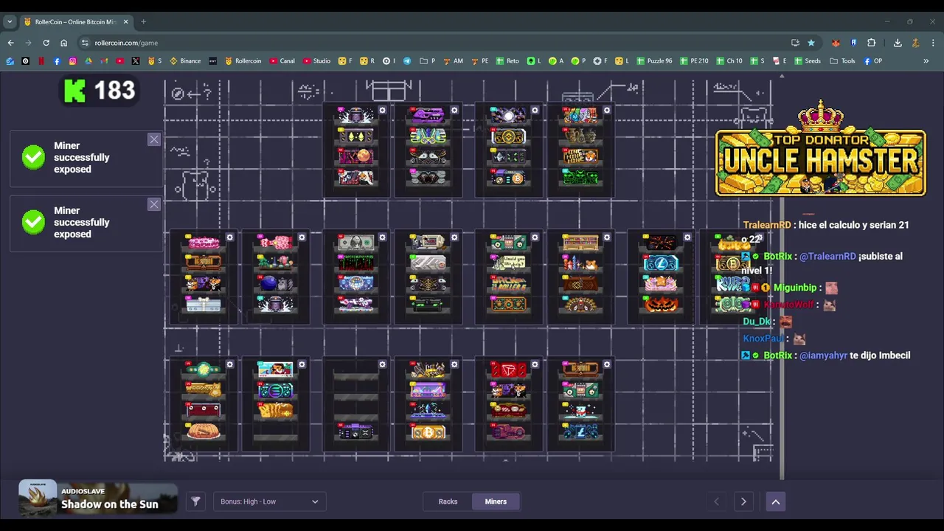The height and width of the screenshot is (531, 944).
Task: Open the Bonus: High - Low sort dropdown
Action: click(x=269, y=502)
